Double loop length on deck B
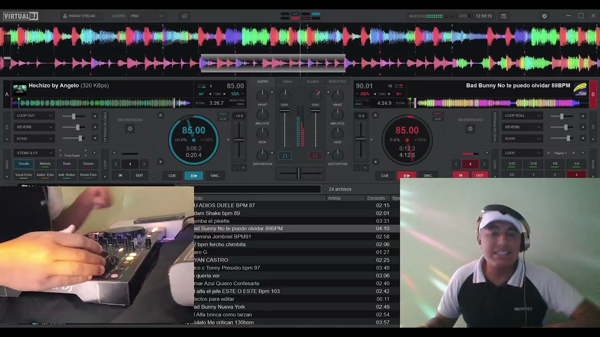 pos(484,164)
